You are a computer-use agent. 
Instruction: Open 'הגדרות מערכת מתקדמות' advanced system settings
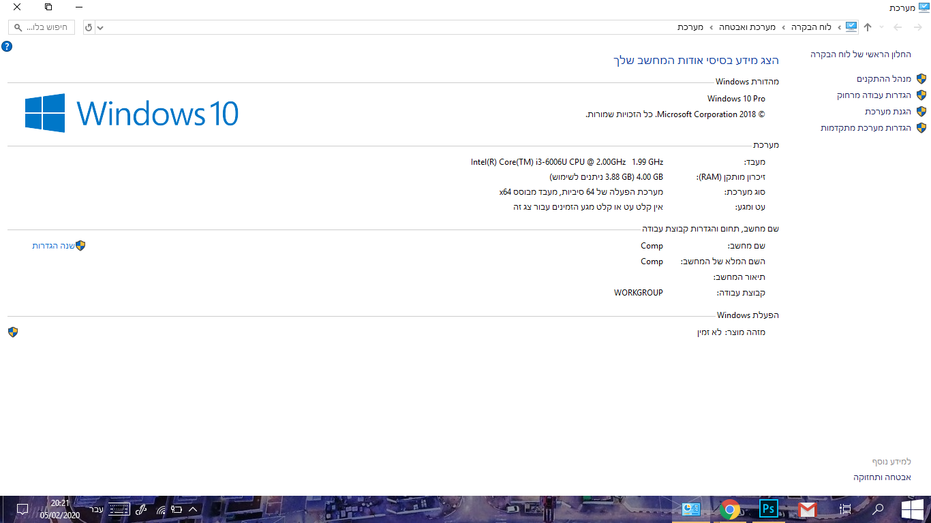pos(866,128)
